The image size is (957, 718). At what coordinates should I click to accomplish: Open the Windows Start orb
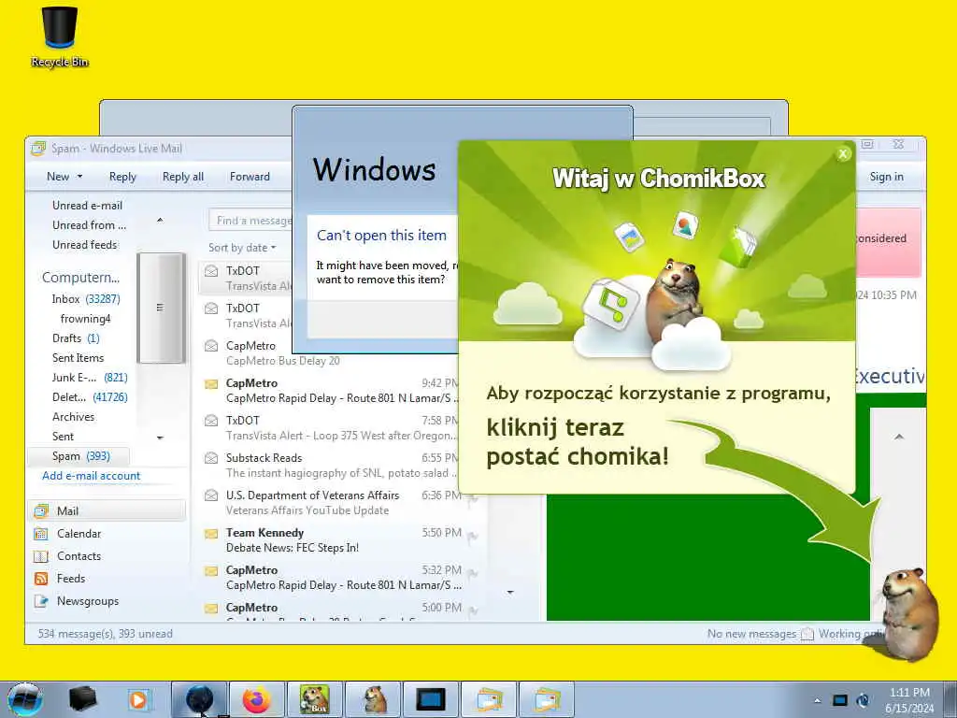(x=25, y=699)
